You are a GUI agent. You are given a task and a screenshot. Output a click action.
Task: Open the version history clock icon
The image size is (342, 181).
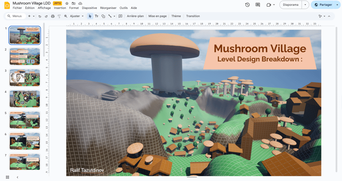(248, 5)
